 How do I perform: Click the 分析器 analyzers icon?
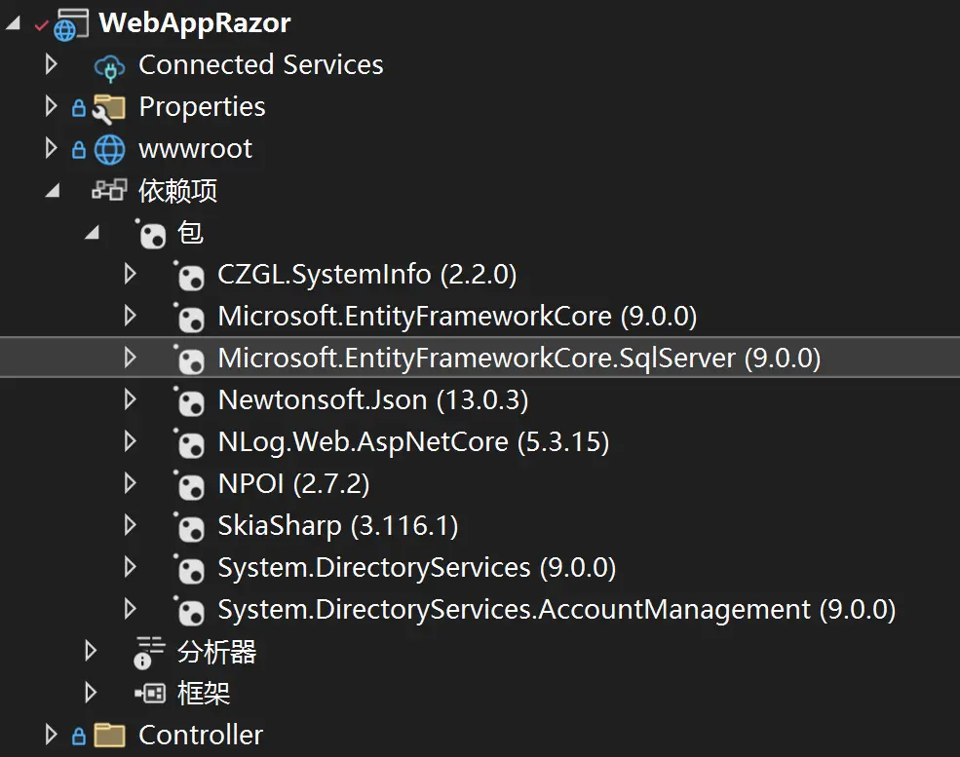[149, 653]
